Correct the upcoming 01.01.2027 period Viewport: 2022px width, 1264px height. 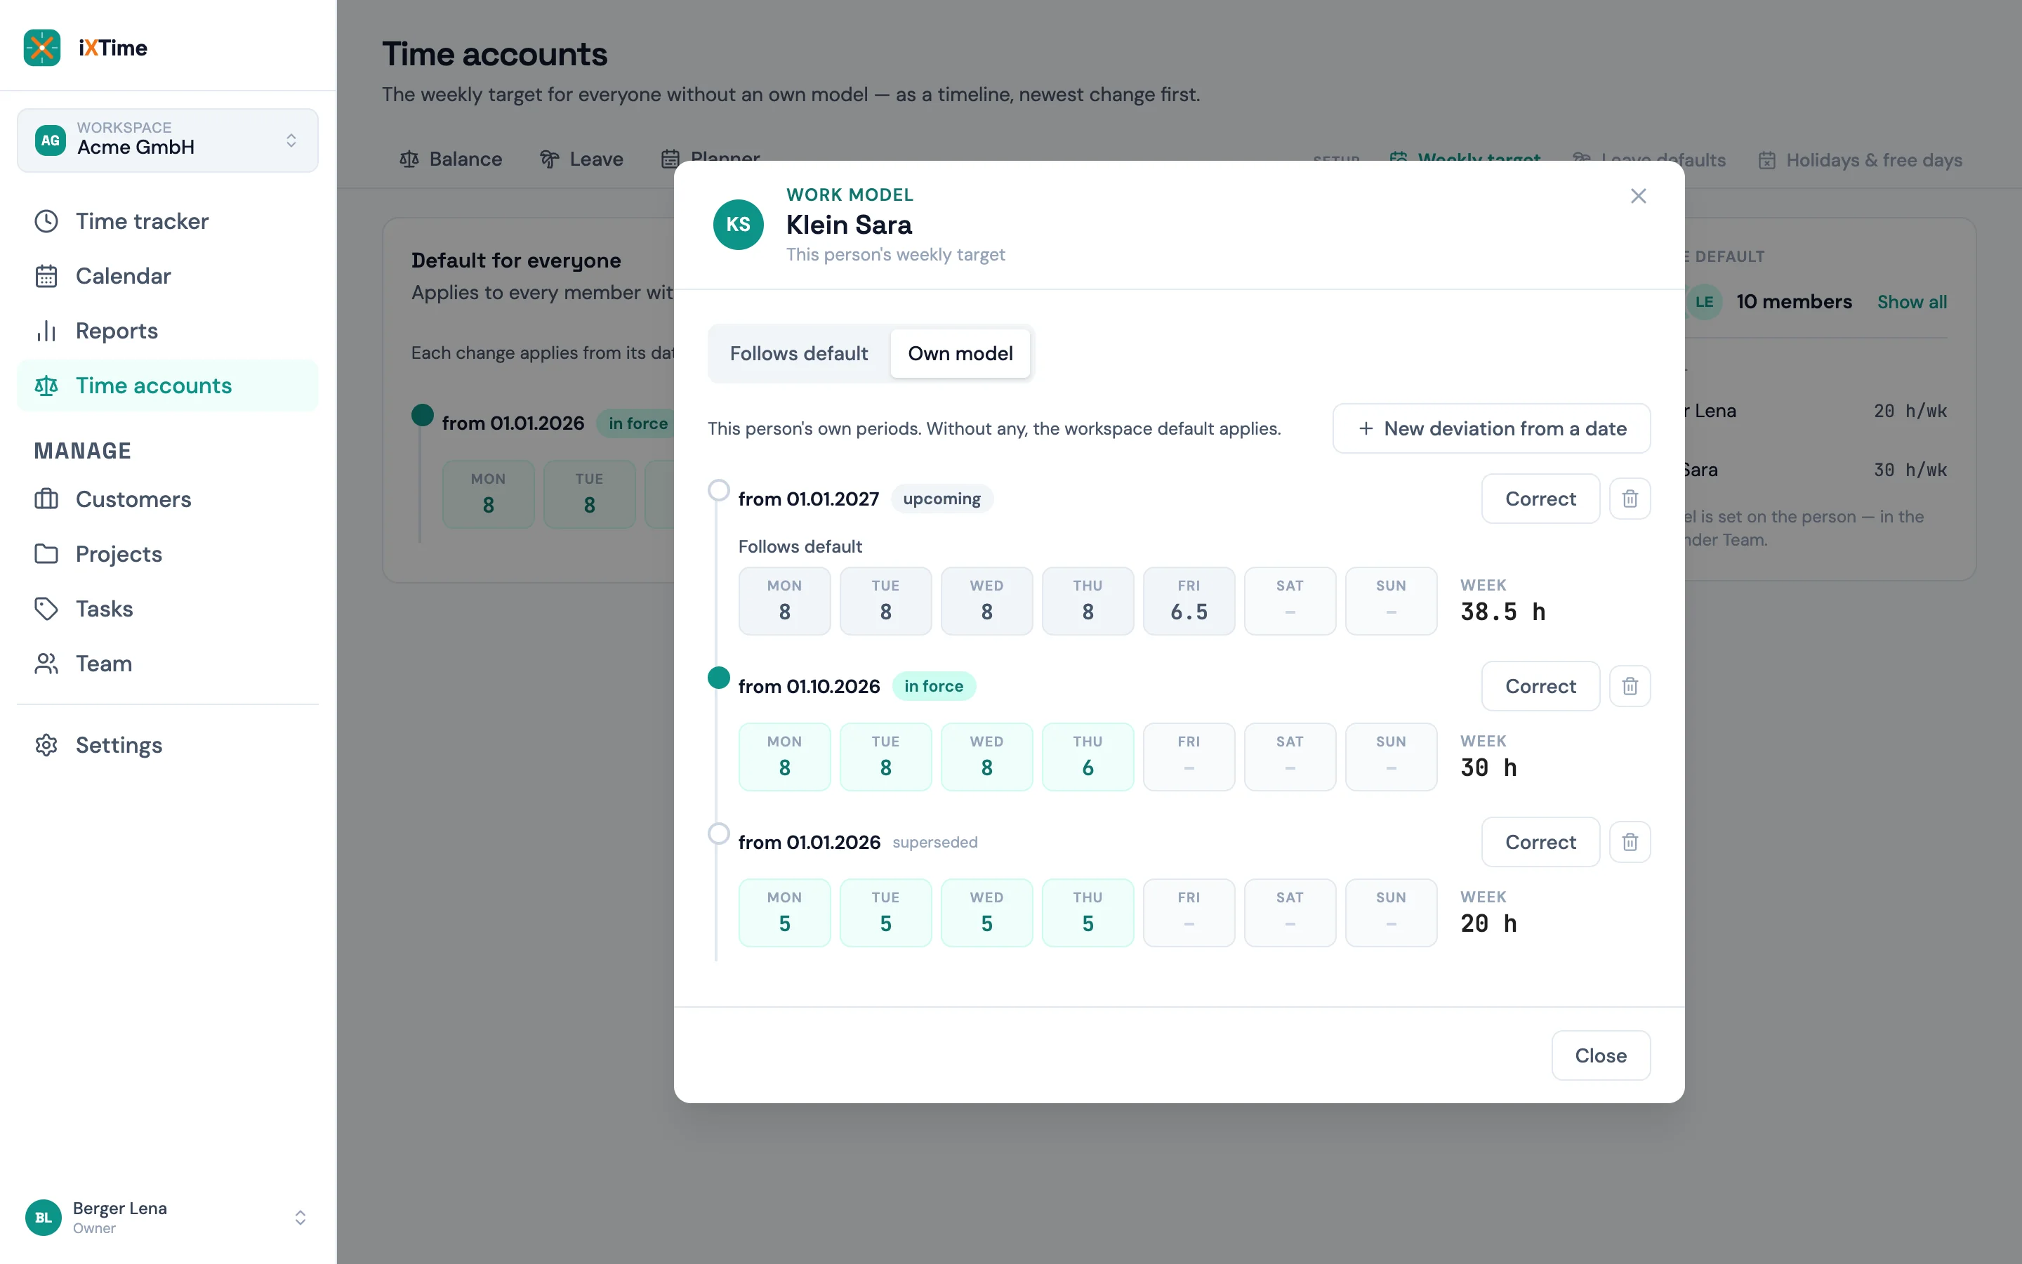coord(1540,499)
